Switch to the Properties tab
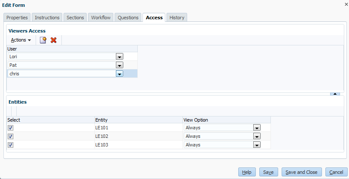Viewport: 349px width, 179px height. click(x=17, y=18)
